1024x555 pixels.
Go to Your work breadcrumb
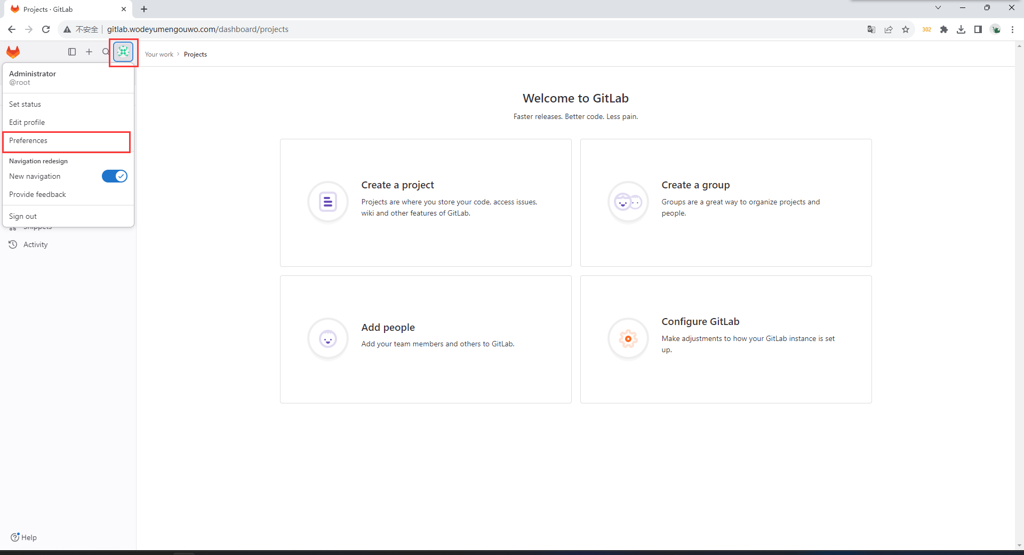pyautogui.click(x=159, y=54)
